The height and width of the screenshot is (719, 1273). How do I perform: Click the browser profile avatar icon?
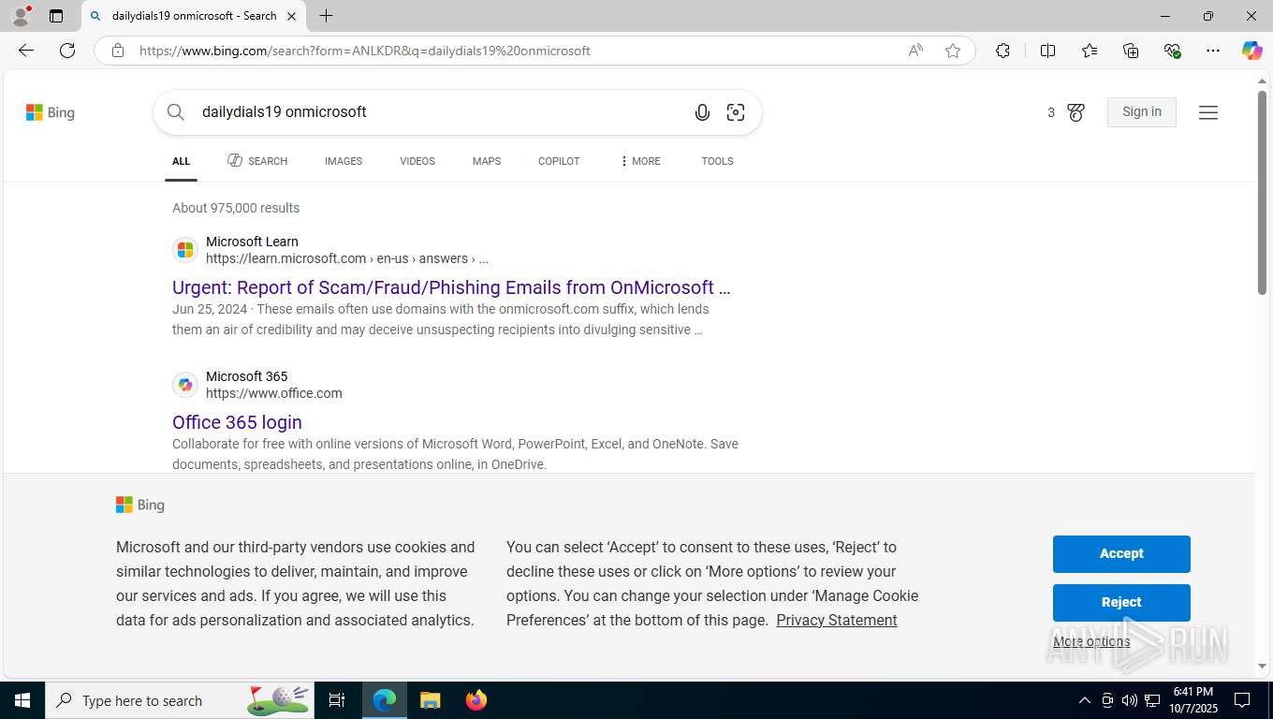[21, 16]
